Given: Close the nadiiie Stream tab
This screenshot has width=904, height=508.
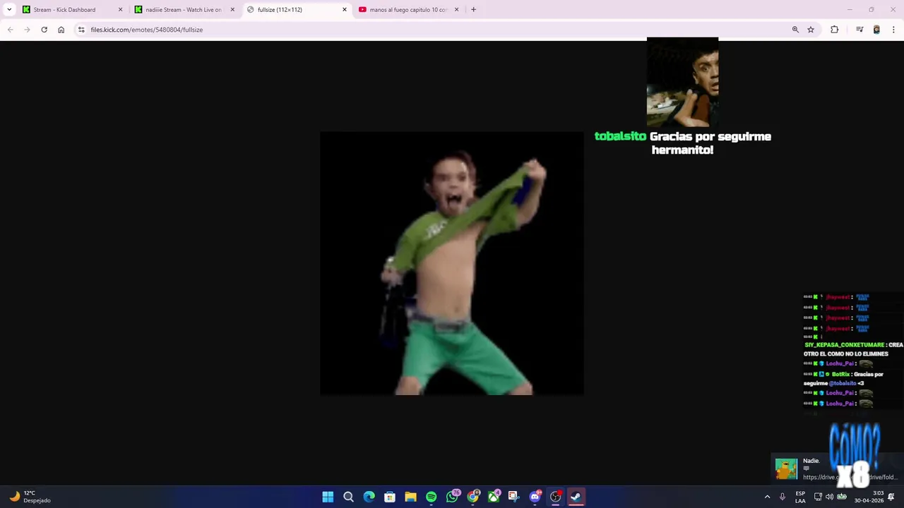Looking at the screenshot, I should pos(232,9).
